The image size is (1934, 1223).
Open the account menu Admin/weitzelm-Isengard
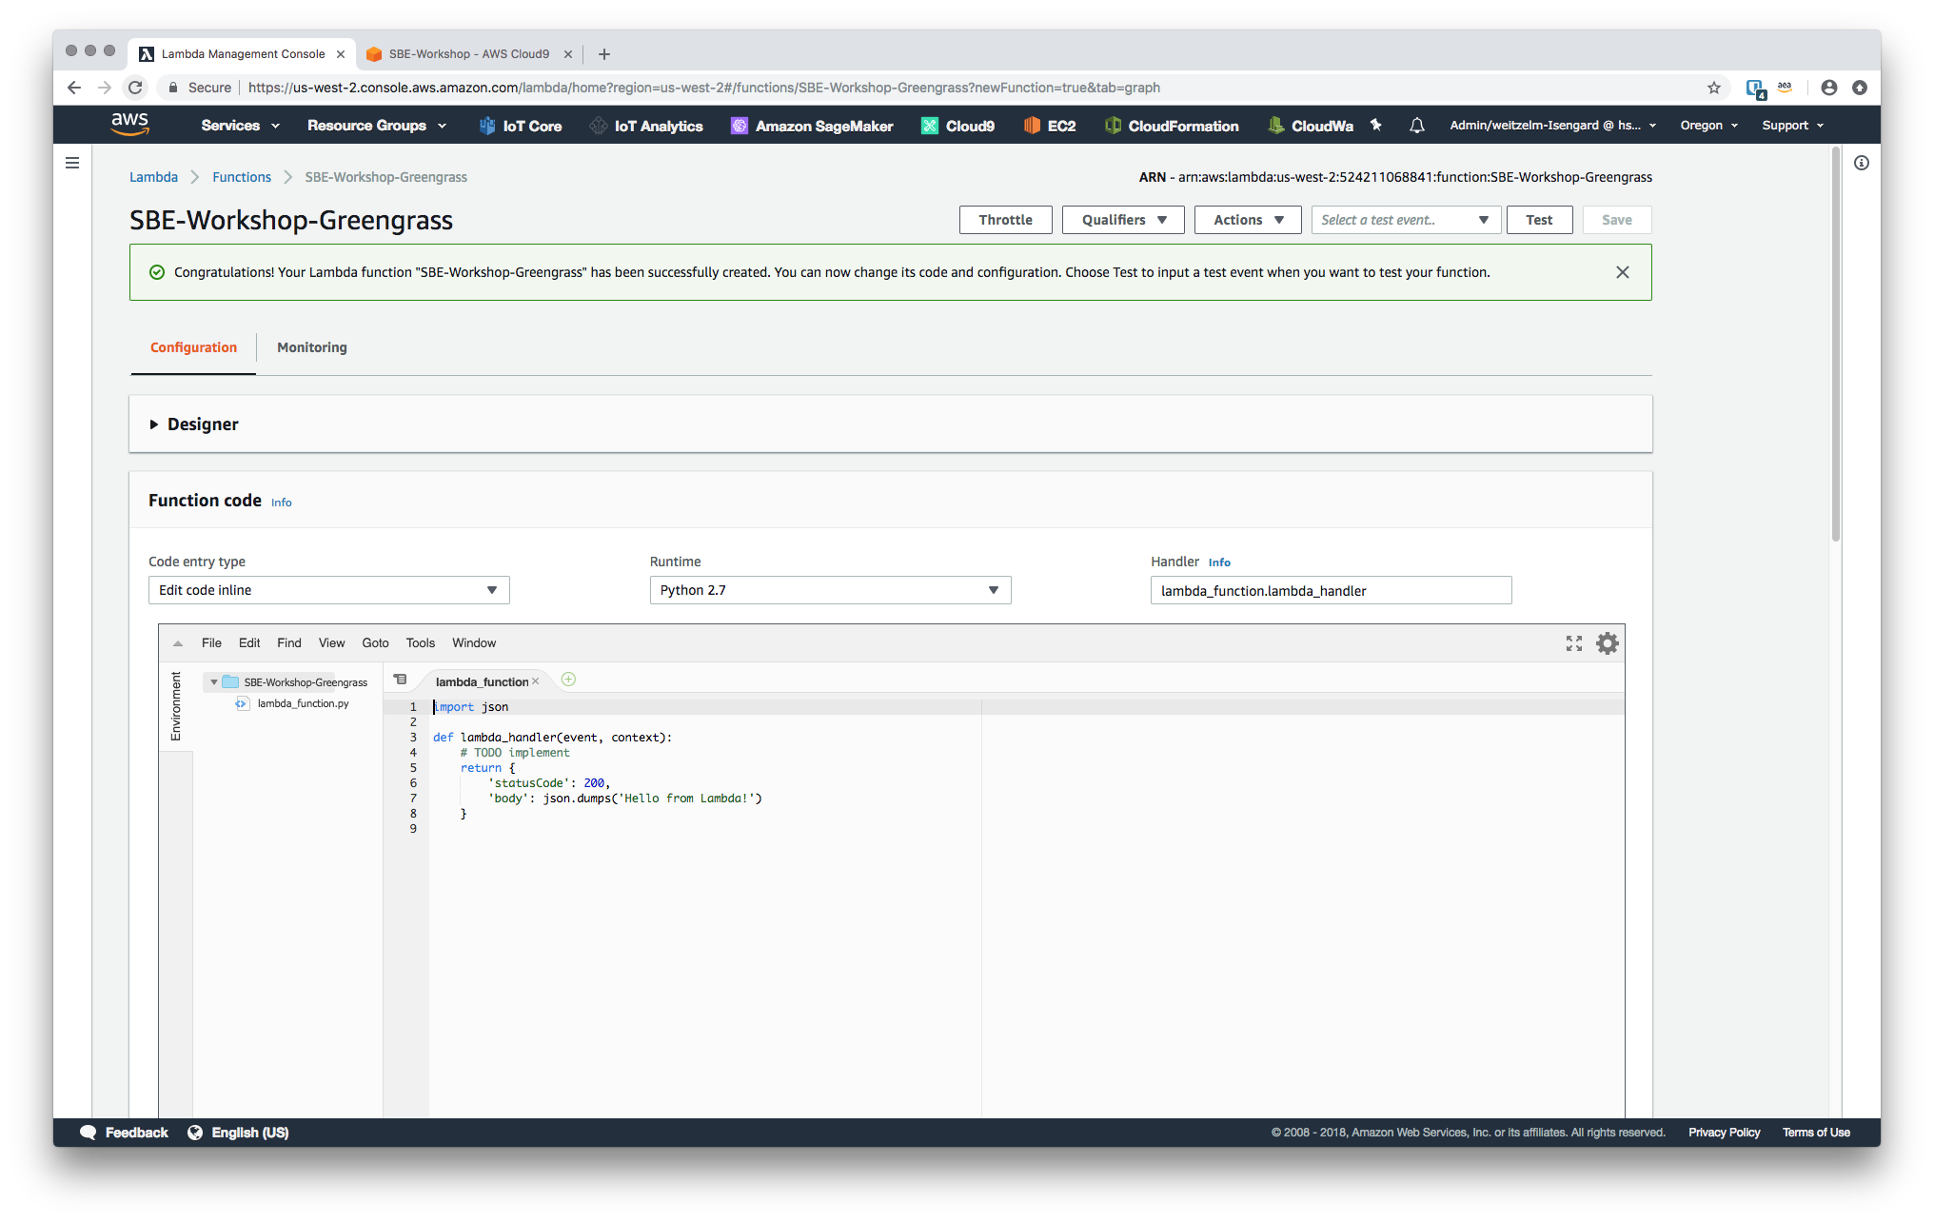(x=1552, y=126)
